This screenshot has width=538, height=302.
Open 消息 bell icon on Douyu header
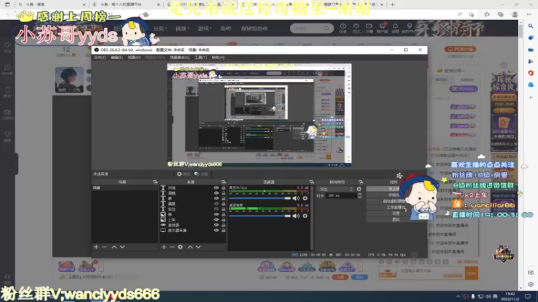click(x=395, y=28)
